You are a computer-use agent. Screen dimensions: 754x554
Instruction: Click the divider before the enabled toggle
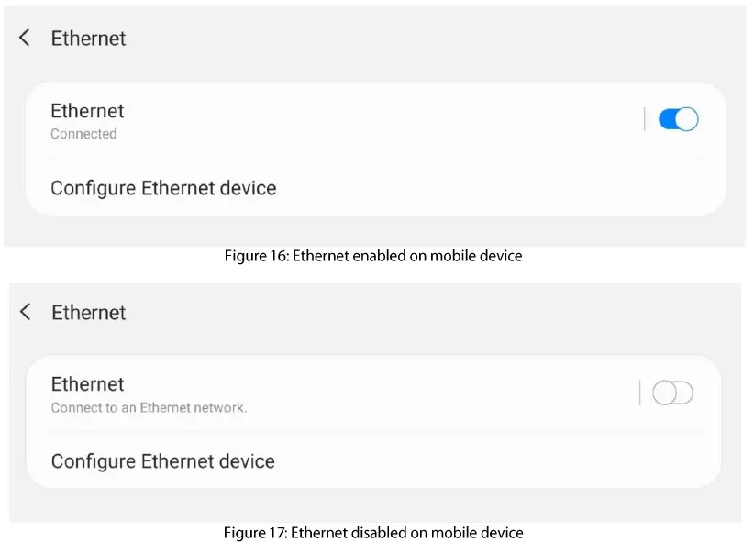coord(643,119)
